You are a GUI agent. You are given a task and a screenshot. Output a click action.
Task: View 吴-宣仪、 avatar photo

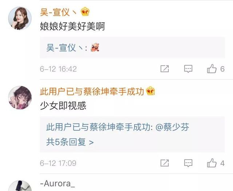[x=20, y=18]
